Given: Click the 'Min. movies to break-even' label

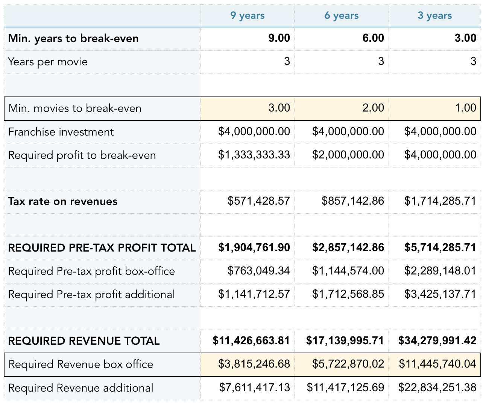Looking at the screenshot, I should click(75, 109).
